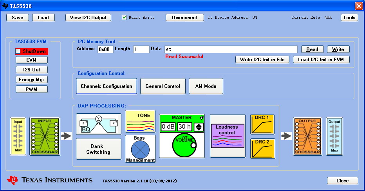
Task: Open the EVM settings button
Action: [32, 60]
